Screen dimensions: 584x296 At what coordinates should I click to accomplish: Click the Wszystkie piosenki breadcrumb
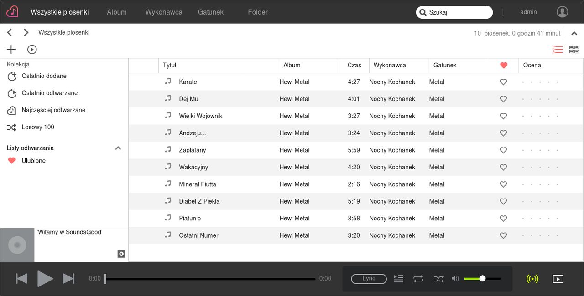point(64,32)
